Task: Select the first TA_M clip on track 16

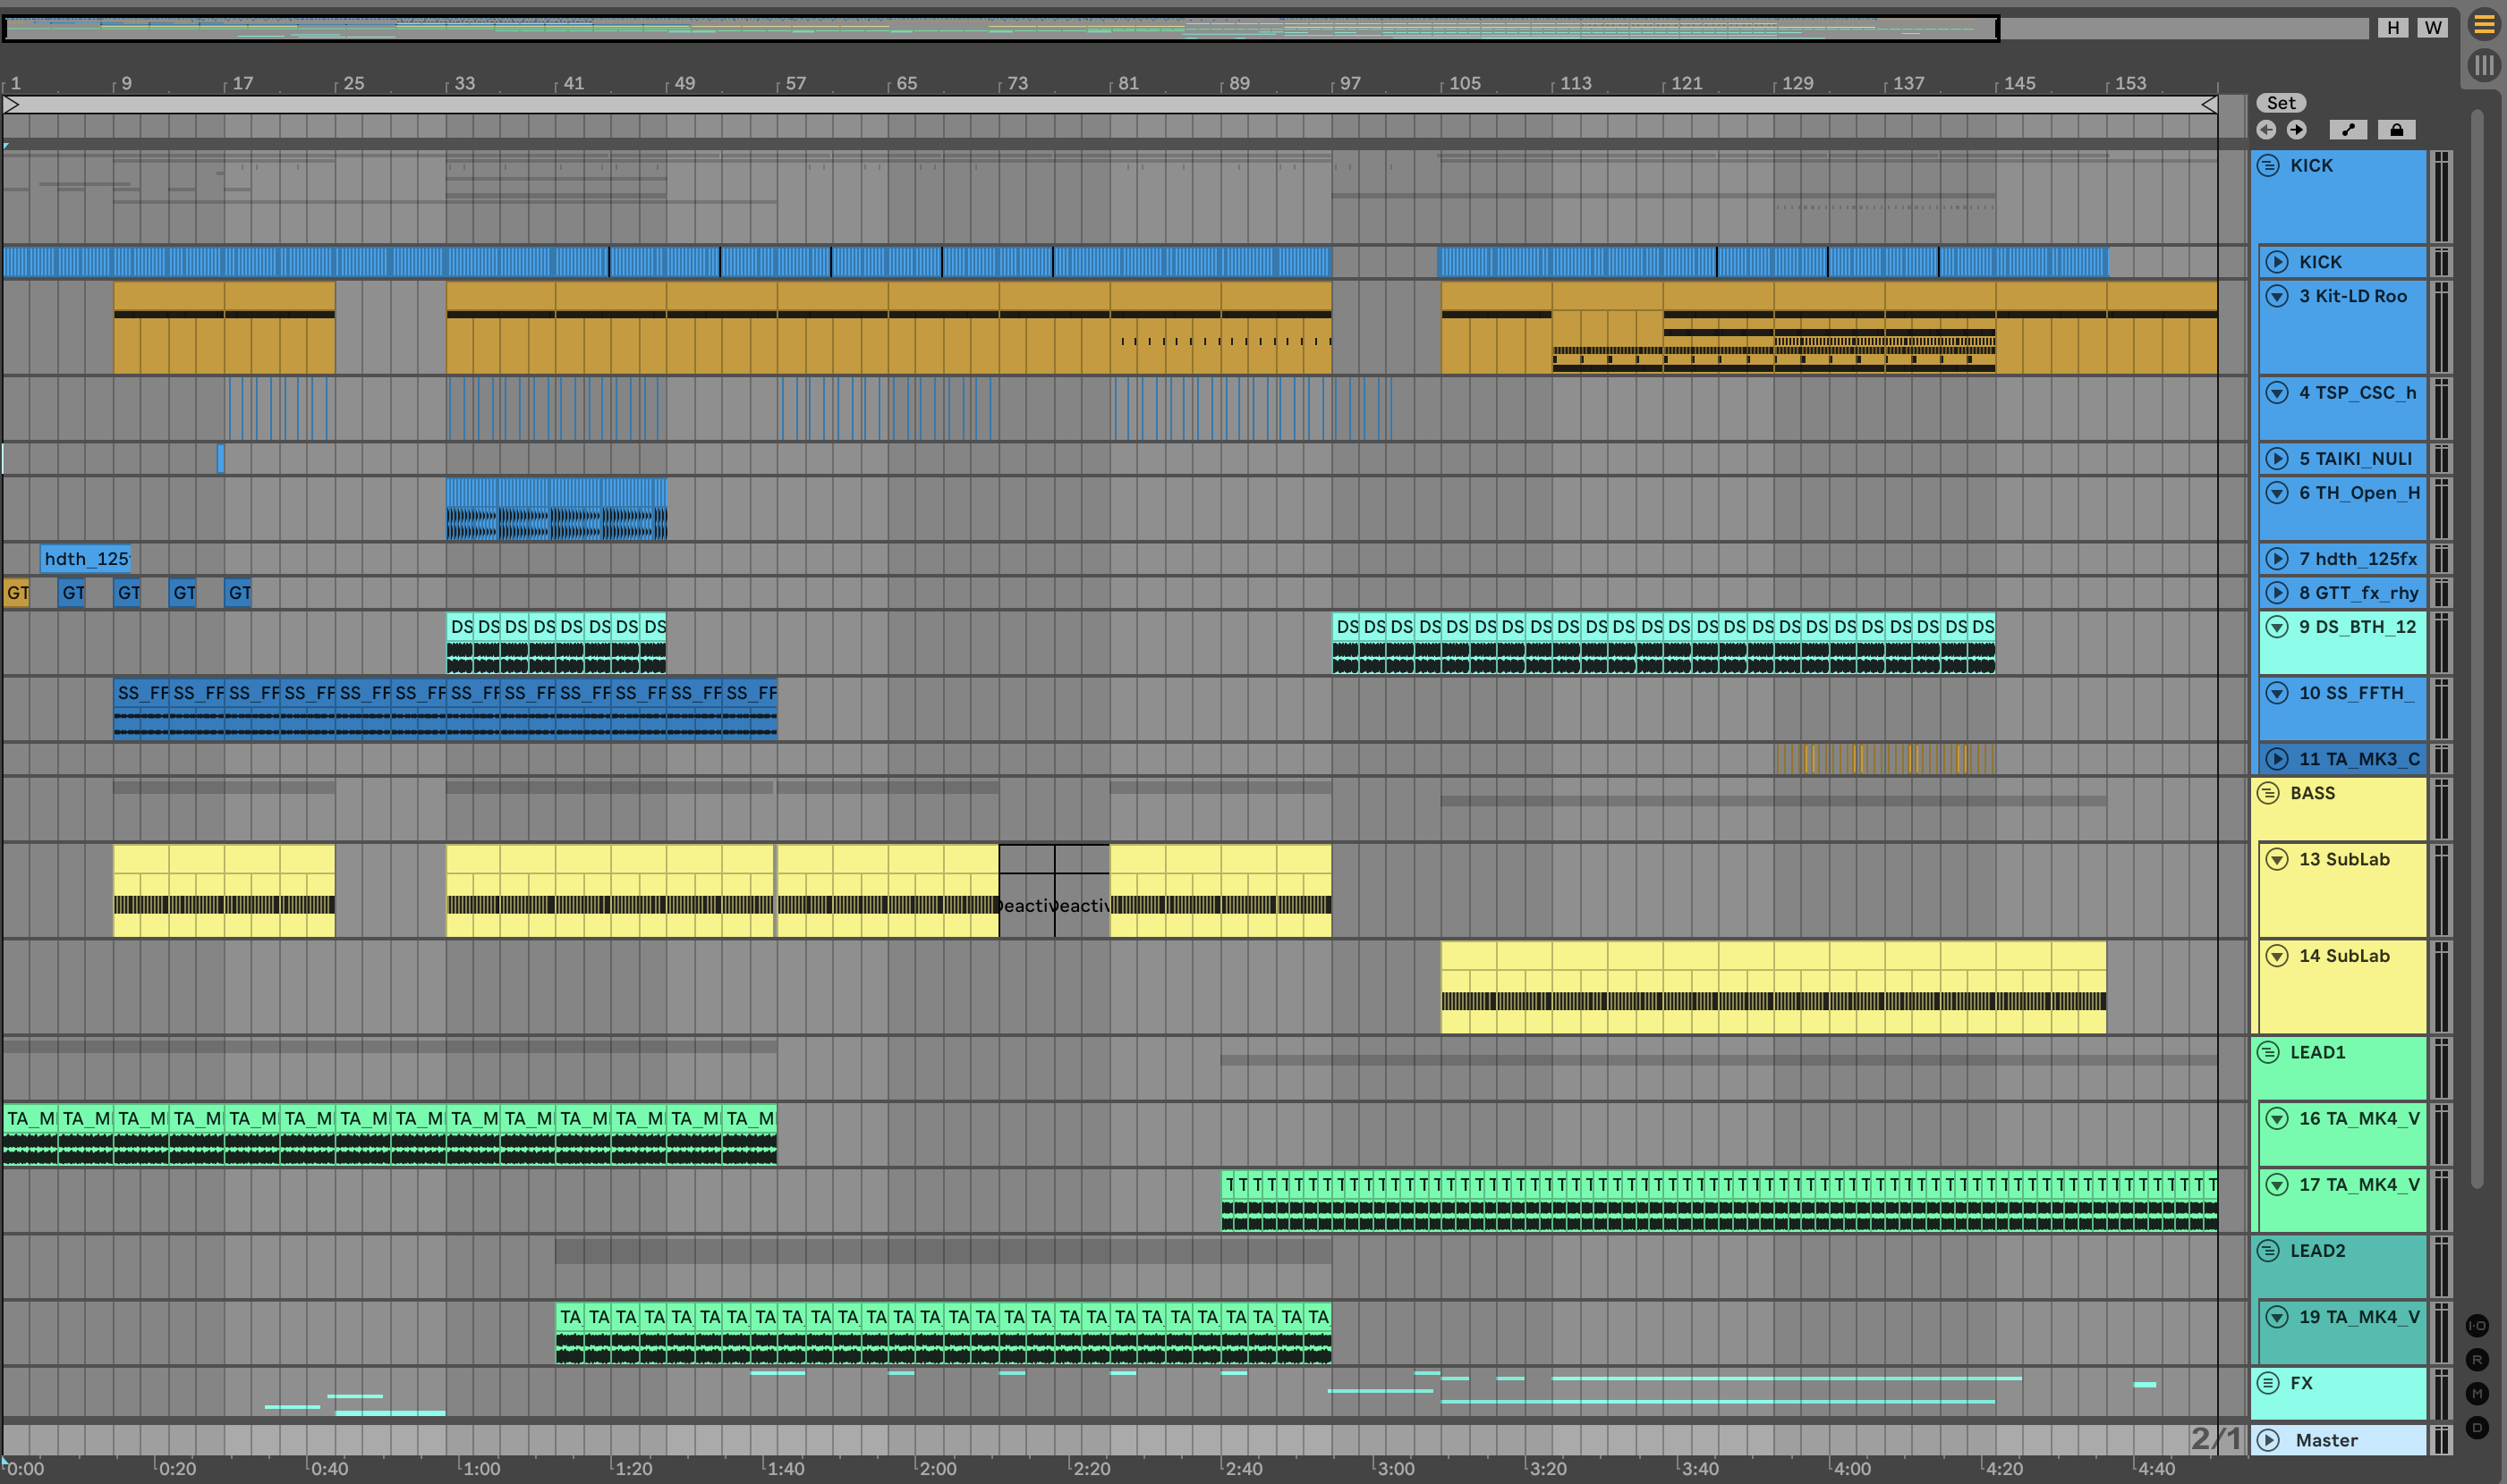Action: click(x=30, y=1134)
